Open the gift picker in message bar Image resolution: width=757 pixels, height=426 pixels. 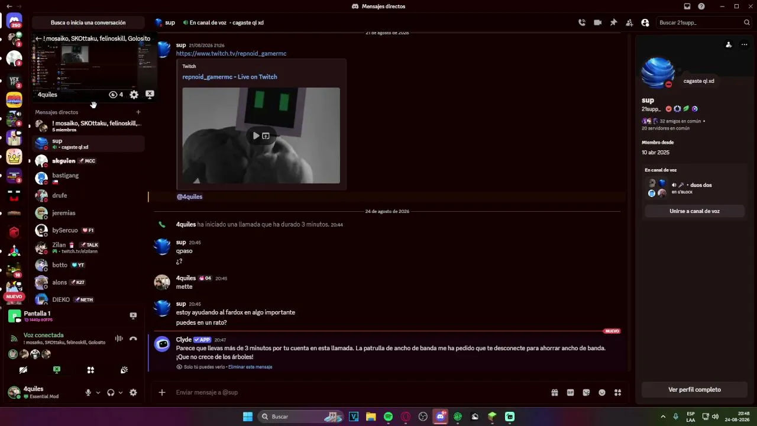coord(555,392)
